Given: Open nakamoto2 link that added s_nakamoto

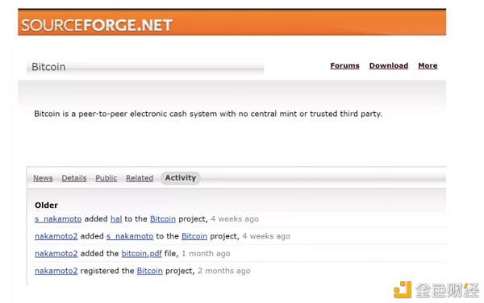Looking at the screenshot, I should [56, 236].
